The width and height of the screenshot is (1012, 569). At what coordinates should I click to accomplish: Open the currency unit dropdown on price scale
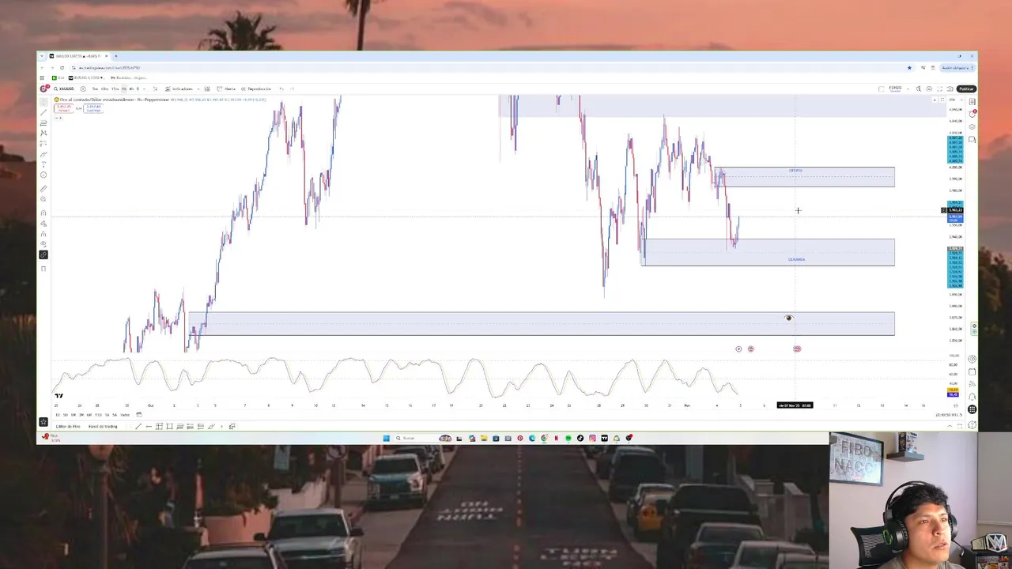point(955,100)
